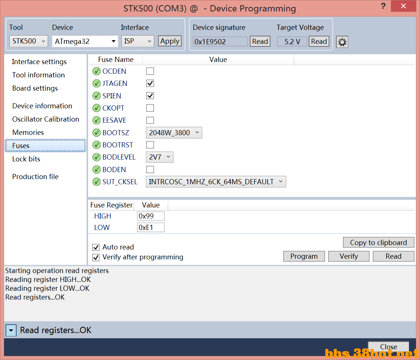Enable the CKOPT fuse checkbox
420x360 pixels.
point(150,108)
